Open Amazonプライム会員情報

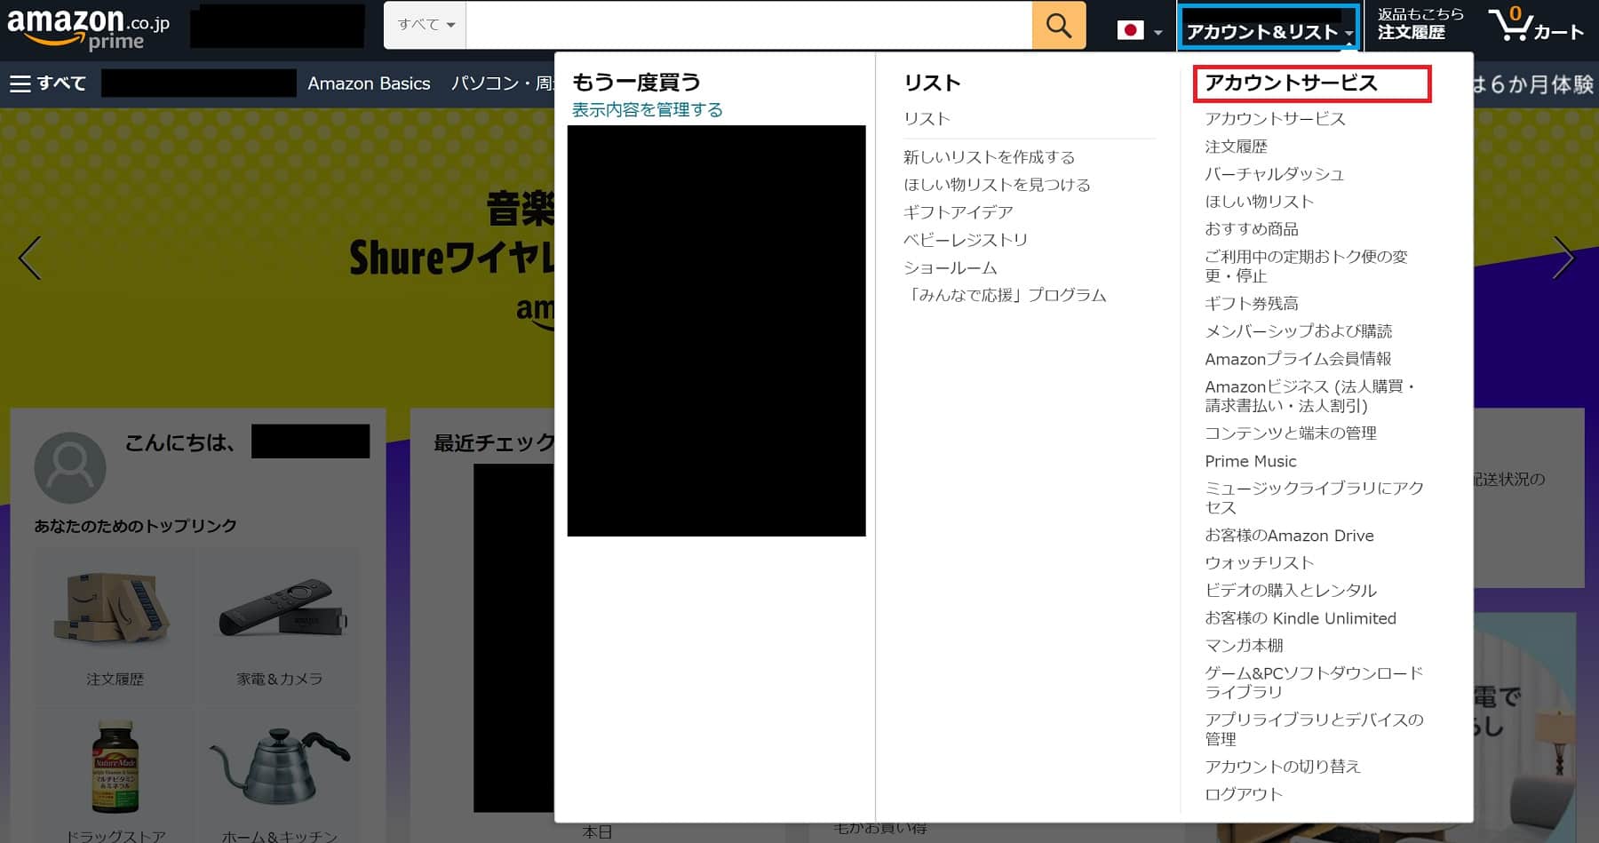(x=1298, y=359)
